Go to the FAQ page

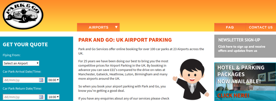pyautogui.click(x=230, y=27)
